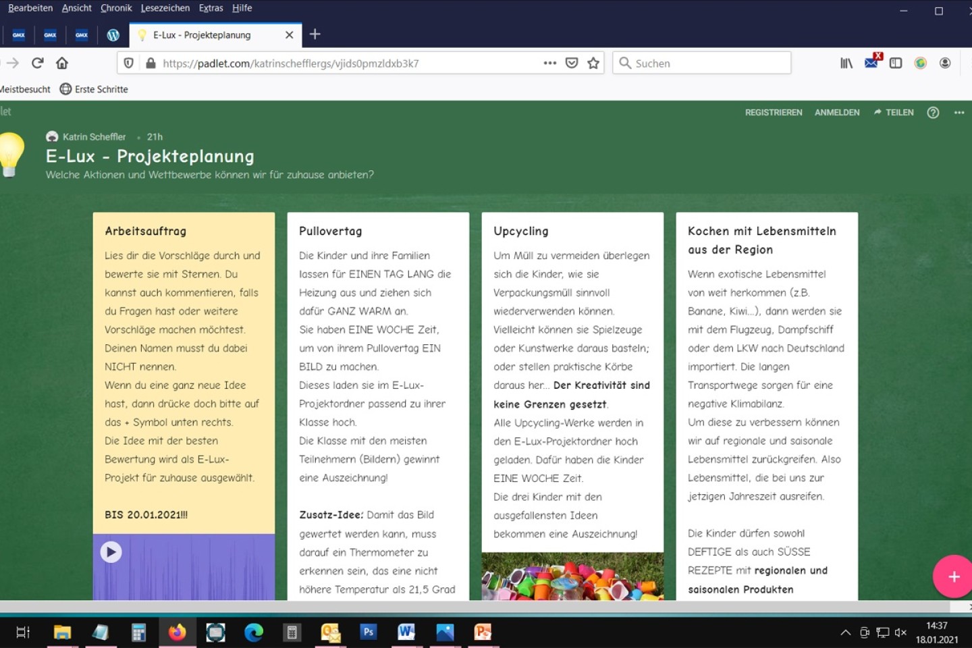The height and width of the screenshot is (648, 972).
Task: Bookmark this page with the star icon
Action: pos(593,63)
